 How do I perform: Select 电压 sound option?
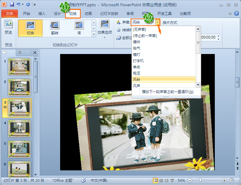click(164, 73)
